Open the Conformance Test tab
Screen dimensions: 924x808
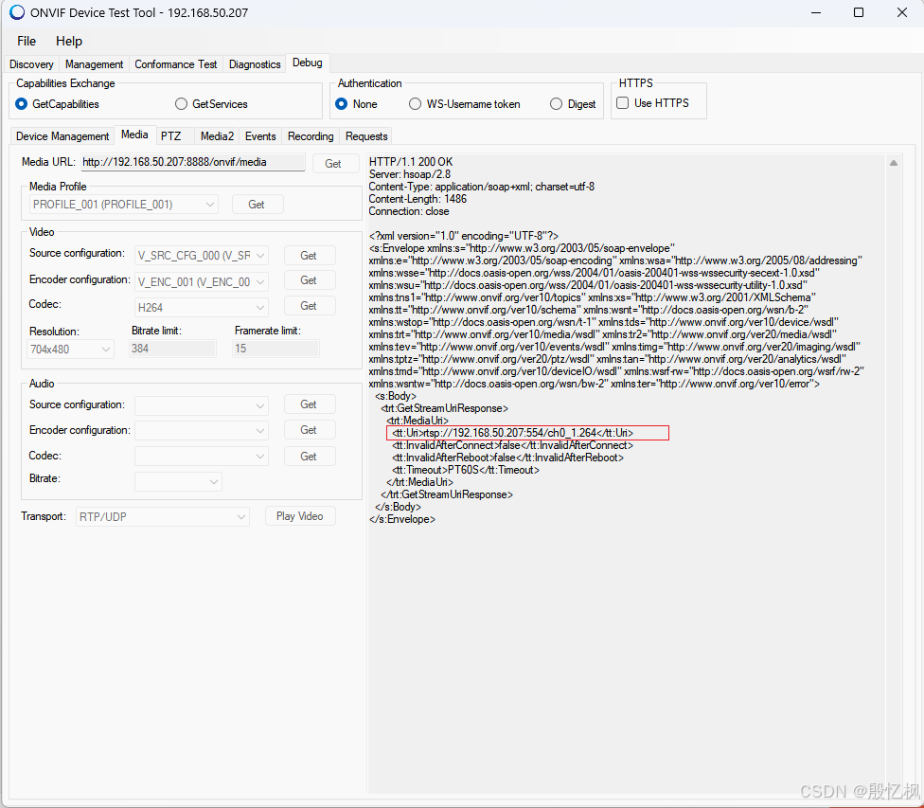point(175,63)
